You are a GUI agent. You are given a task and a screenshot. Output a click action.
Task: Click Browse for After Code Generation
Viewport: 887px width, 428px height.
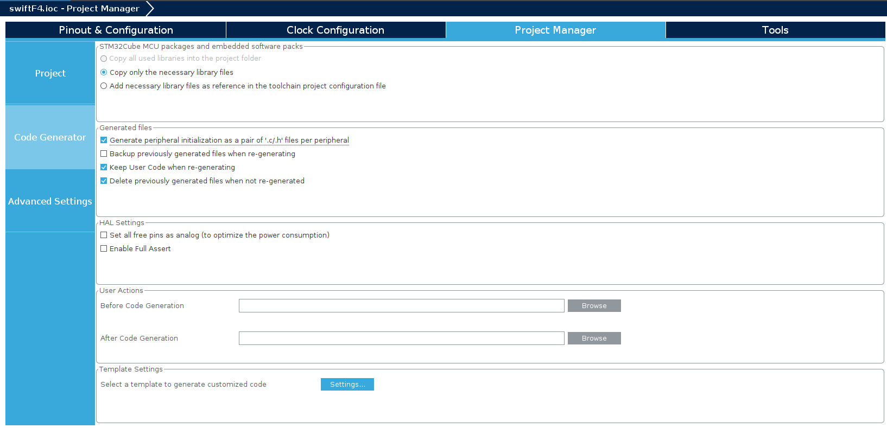click(x=594, y=338)
